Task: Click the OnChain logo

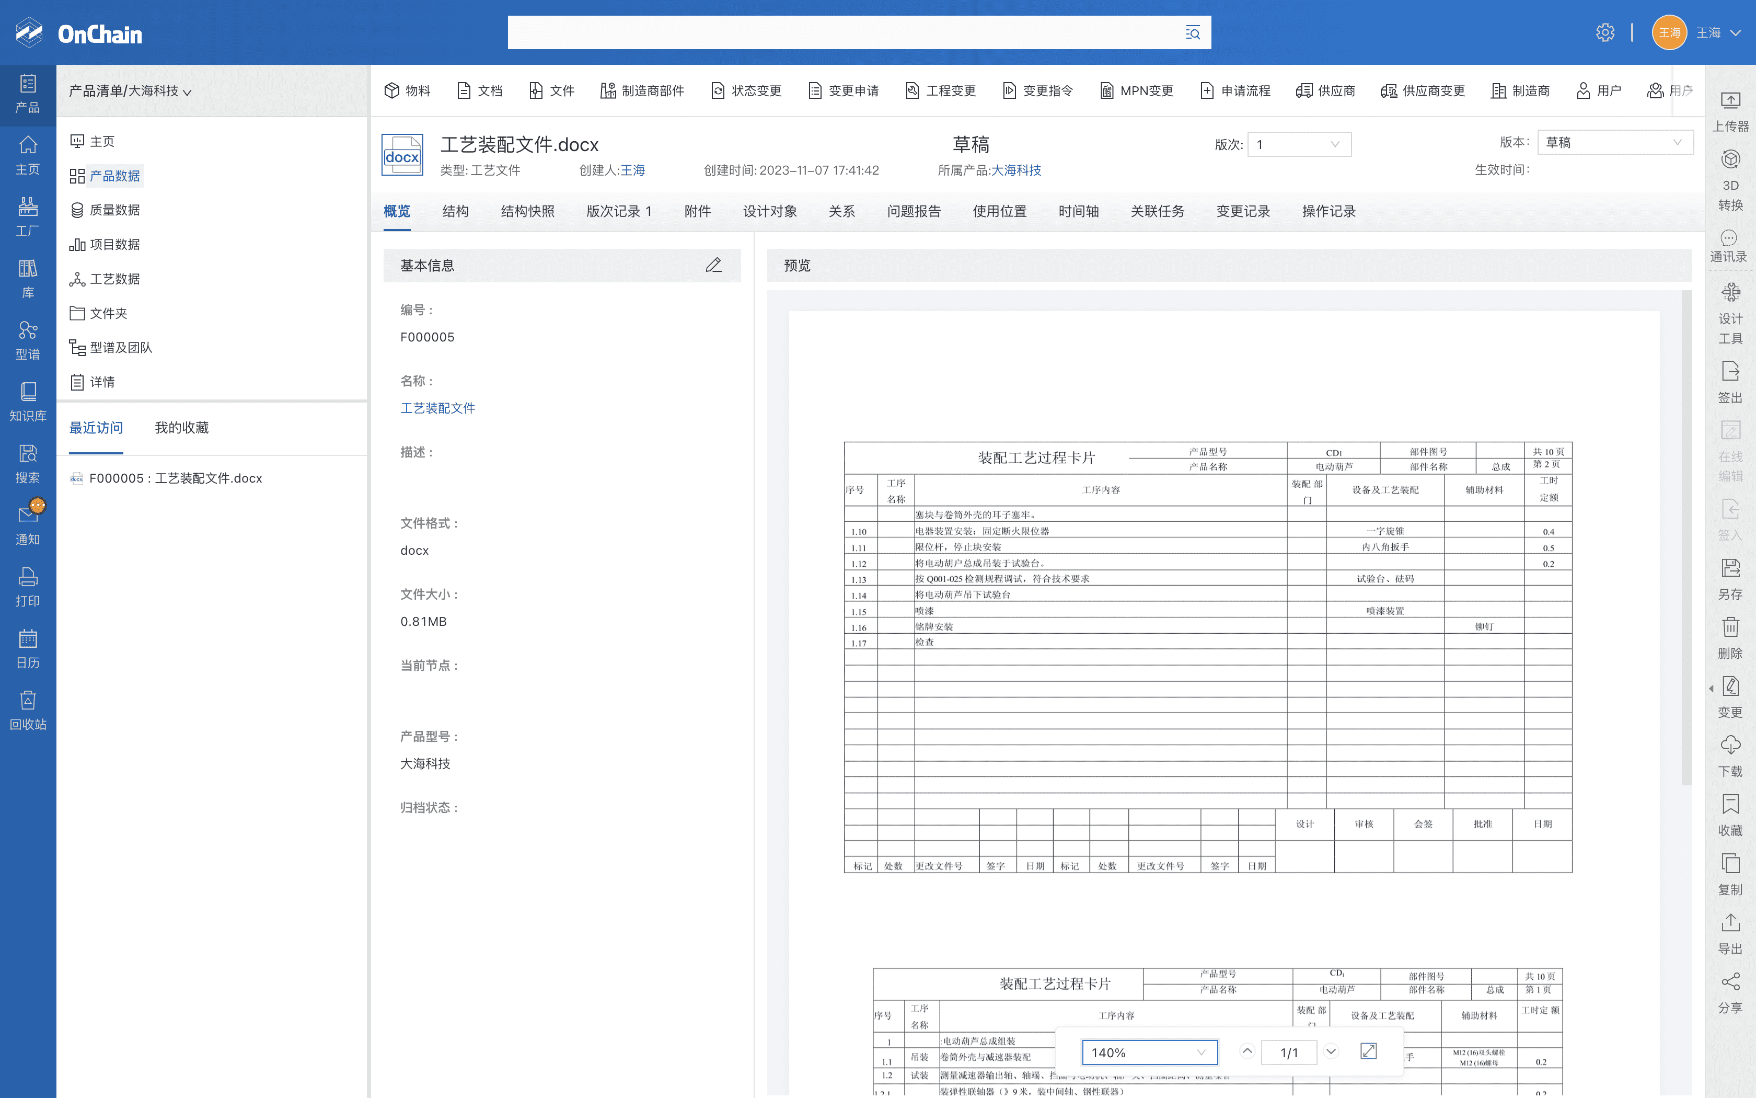Action: 78,32
